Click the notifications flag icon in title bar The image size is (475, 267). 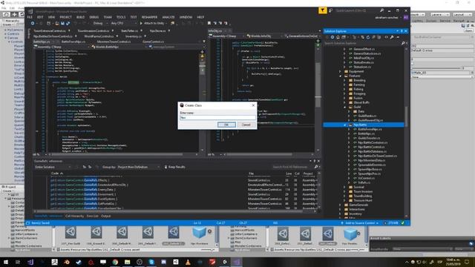tap(322, 10)
